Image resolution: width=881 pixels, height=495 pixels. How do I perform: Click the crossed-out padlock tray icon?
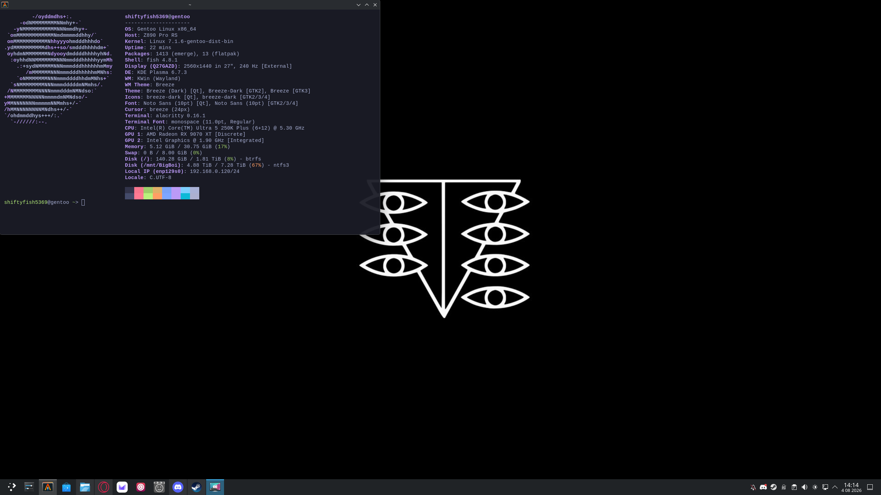coord(784,487)
